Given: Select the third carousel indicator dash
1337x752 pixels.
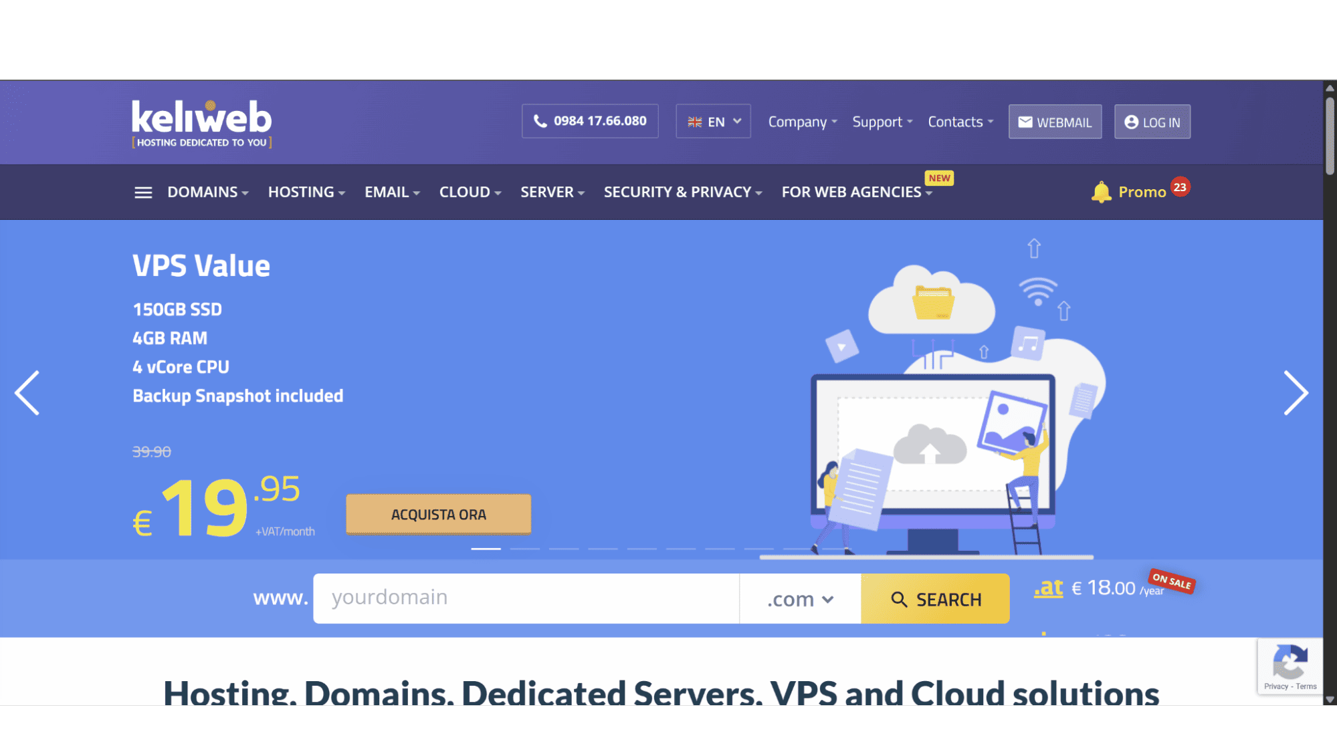Looking at the screenshot, I should [564, 549].
